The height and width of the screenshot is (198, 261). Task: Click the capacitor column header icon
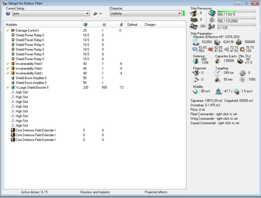tap(121, 25)
